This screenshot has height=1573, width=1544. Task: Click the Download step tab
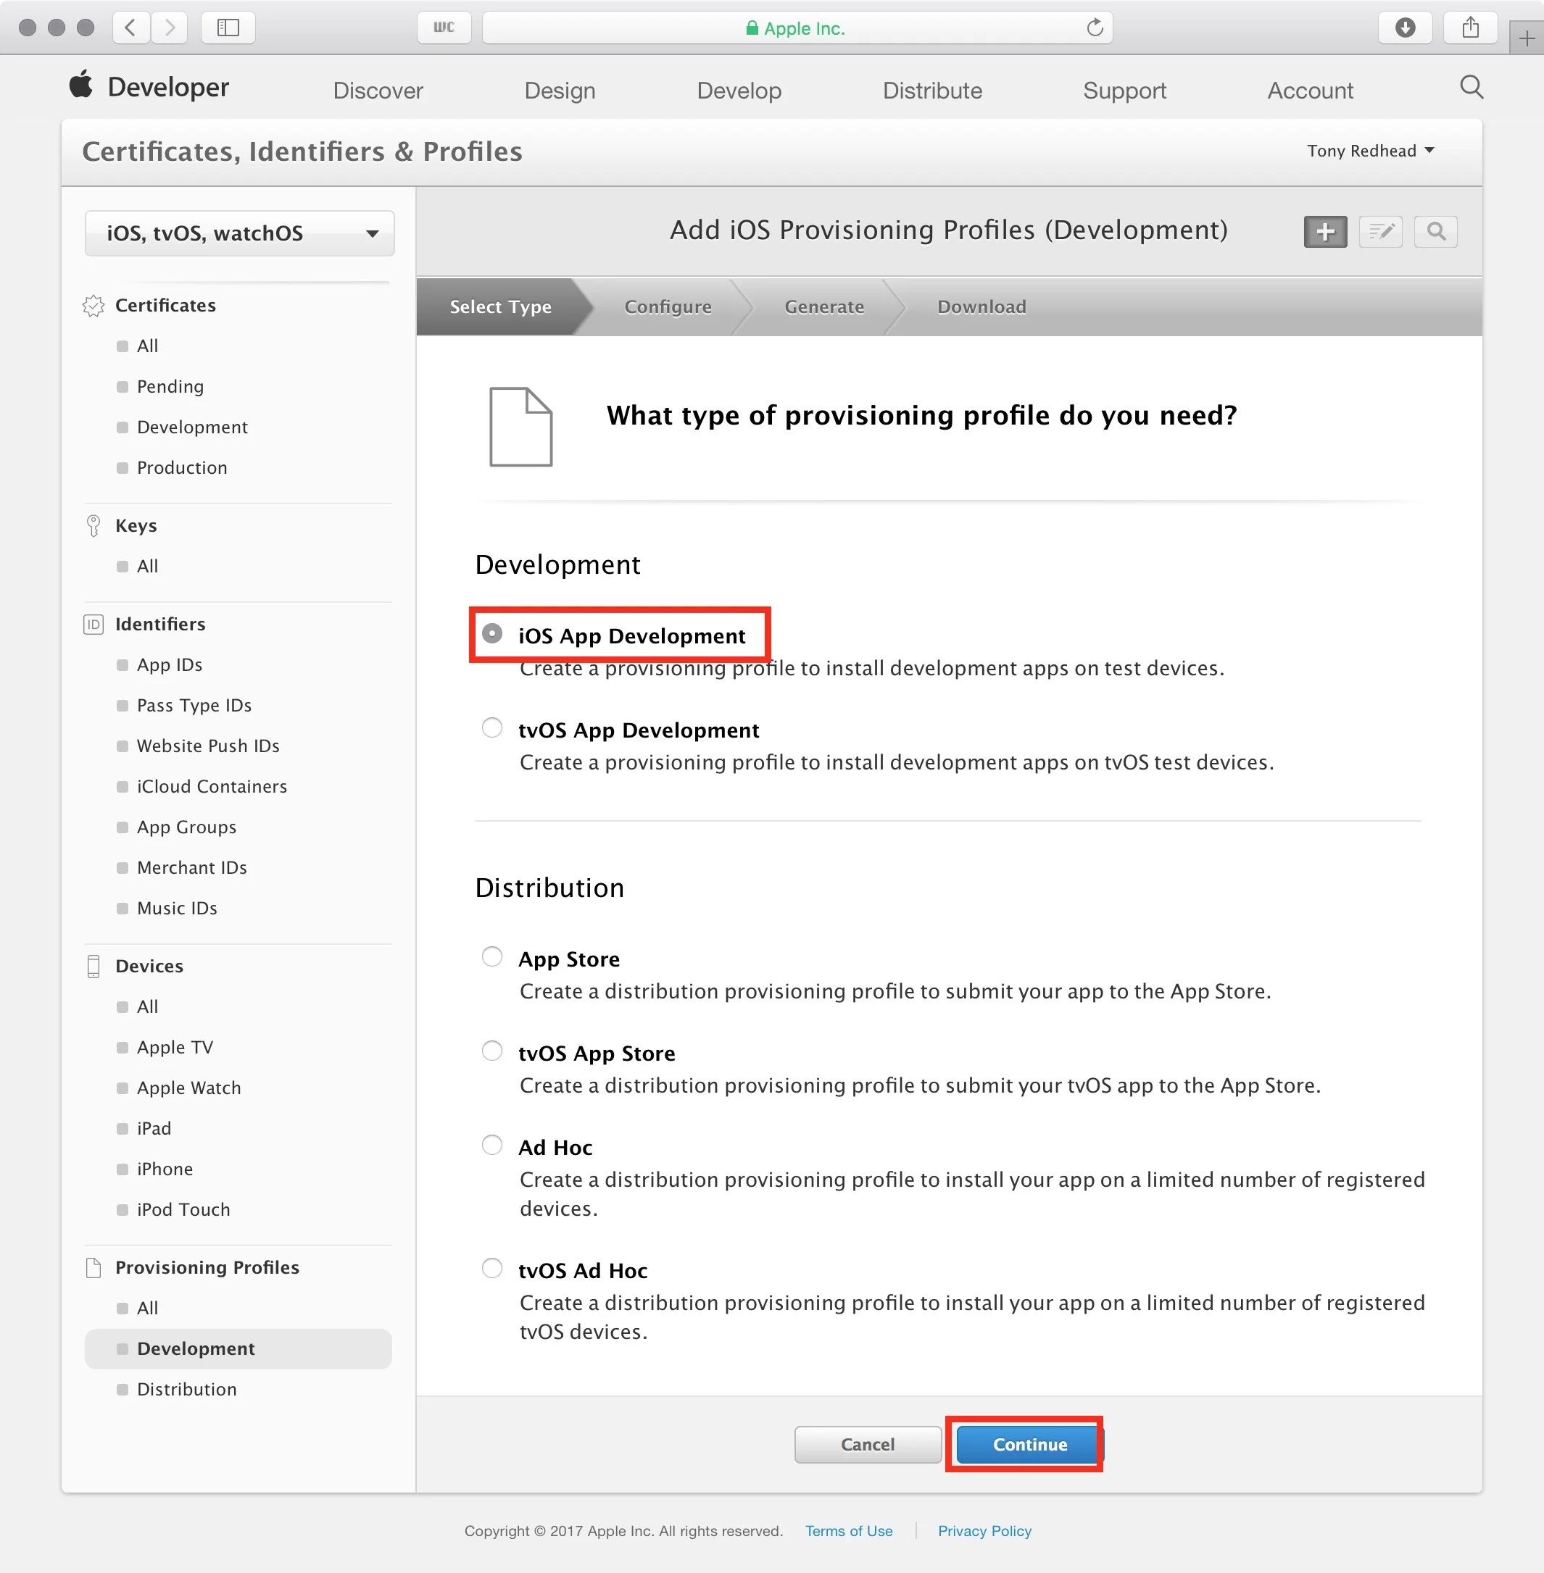[981, 307]
